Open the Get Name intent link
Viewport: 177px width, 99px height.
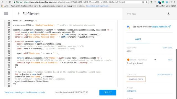(x=131, y=91)
